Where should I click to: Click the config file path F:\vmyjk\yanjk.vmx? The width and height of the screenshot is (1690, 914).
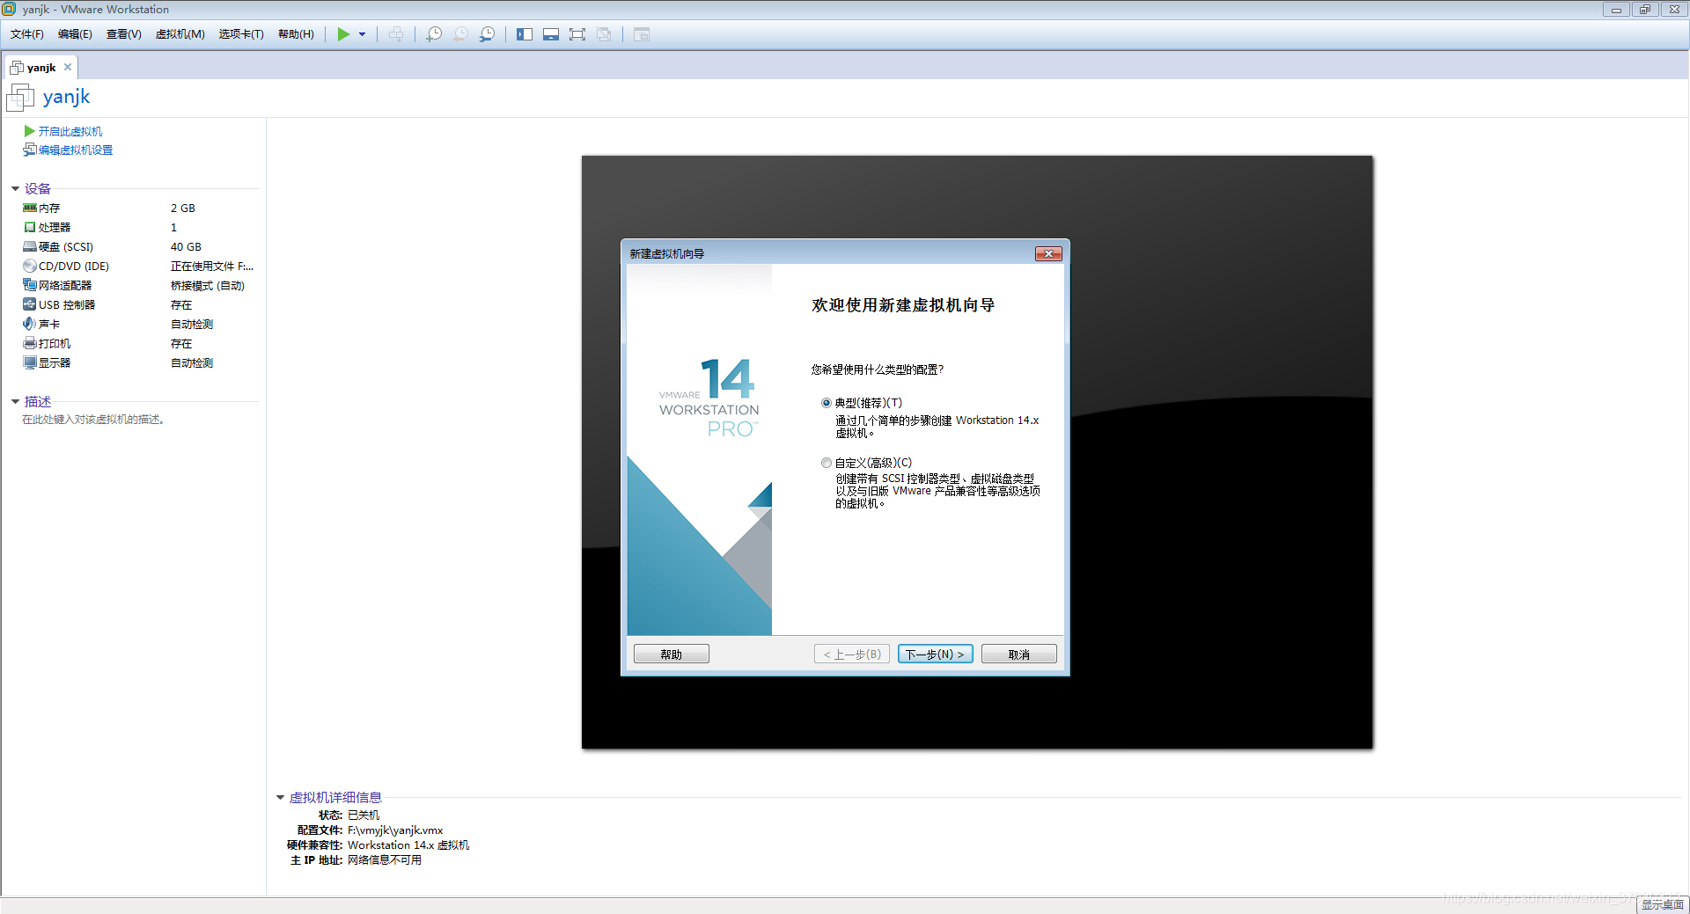(395, 830)
